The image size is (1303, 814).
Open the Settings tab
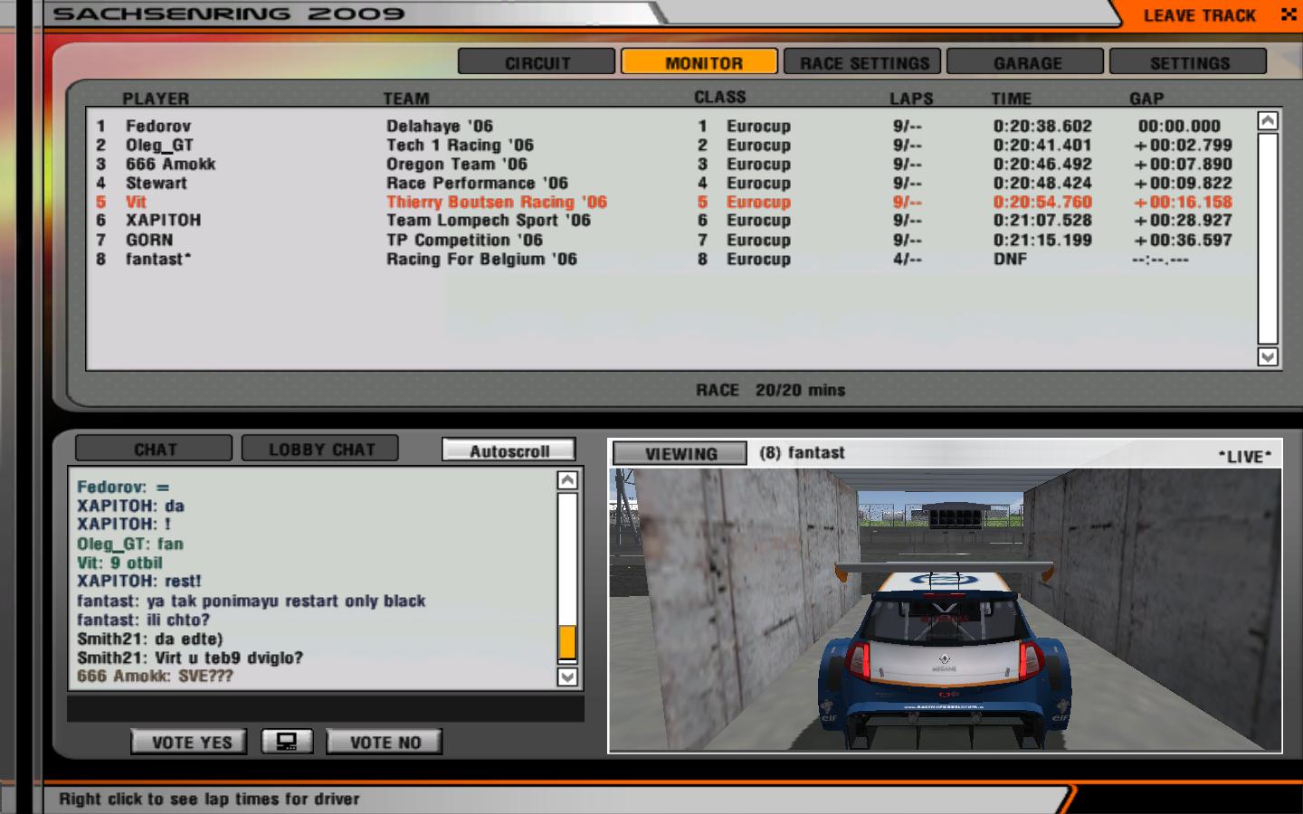[1188, 62]
